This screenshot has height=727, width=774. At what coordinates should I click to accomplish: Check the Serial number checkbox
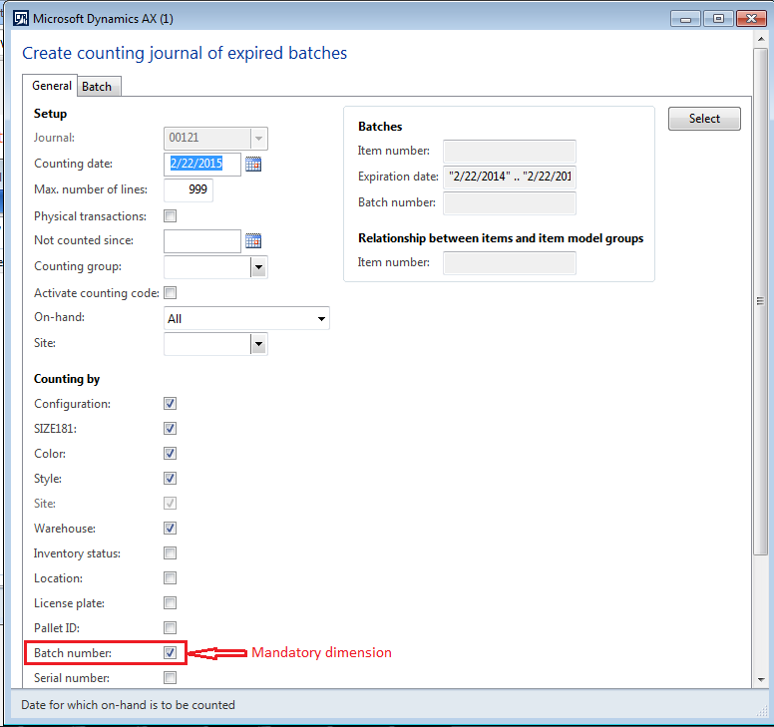pyautogui.click(x=170, y=678)
